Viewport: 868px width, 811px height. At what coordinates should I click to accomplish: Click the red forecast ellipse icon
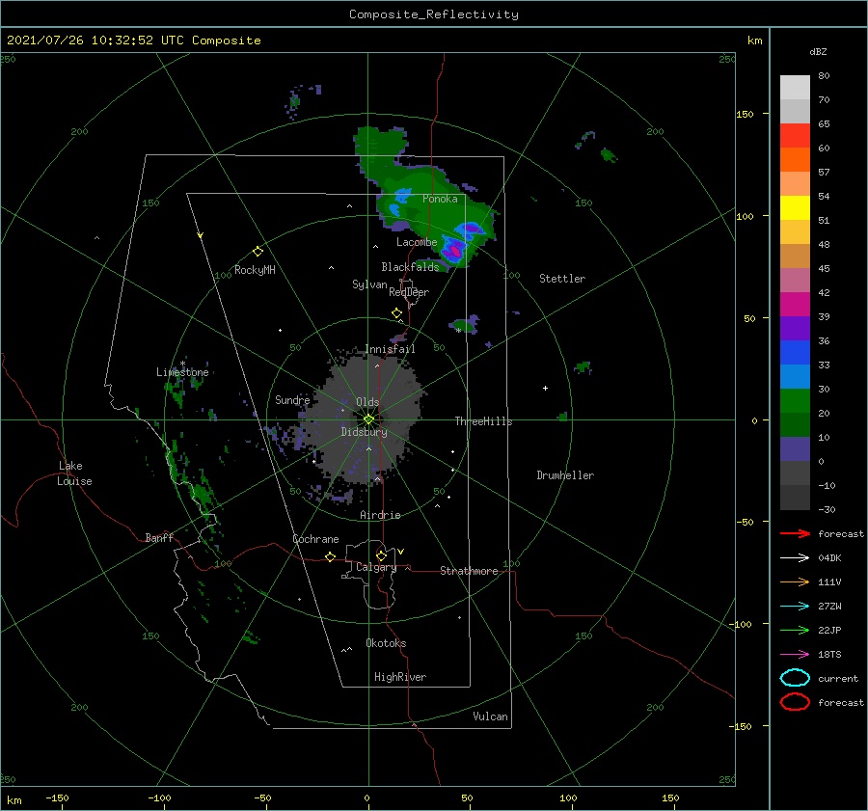[795, 702]
